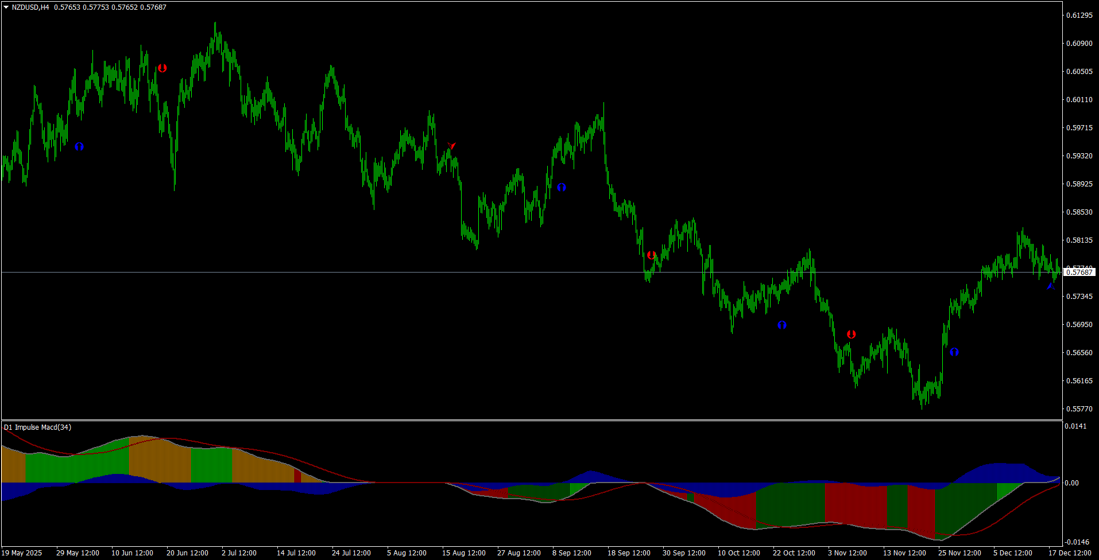The height and width of the screenshot is (560, 1099).
Task: Click the red arrowhead signal near 15 Aug
Action: [452, 146]
